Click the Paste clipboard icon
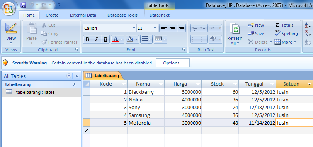Screen dimensions: 313x147 32,29
